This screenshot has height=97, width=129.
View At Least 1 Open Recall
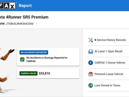108,51
